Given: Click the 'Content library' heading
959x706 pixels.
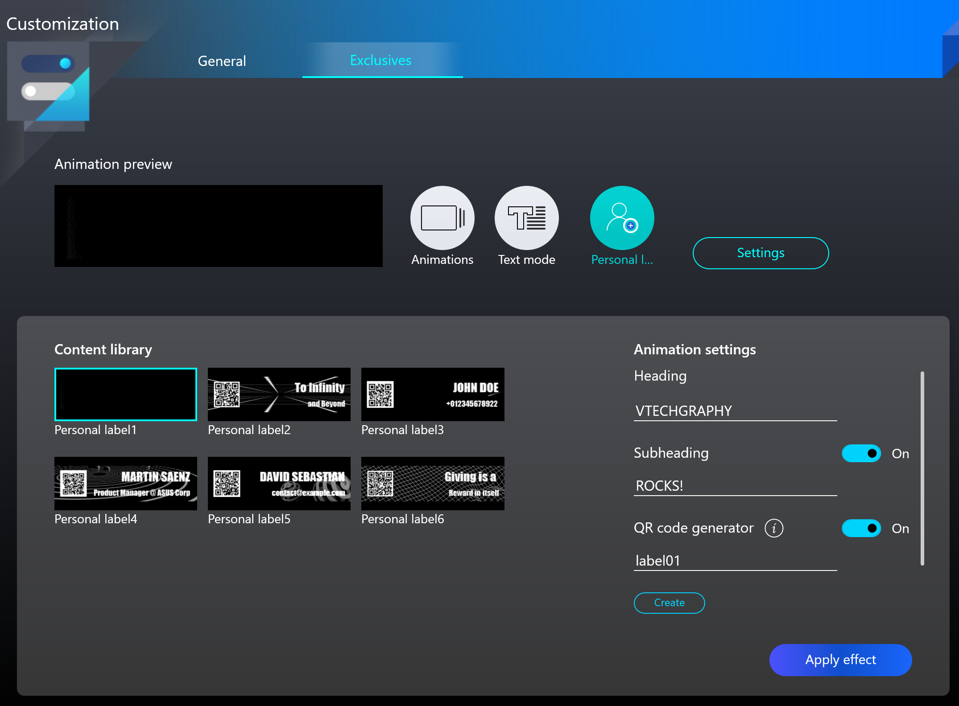Looking at the screenshot, I should (x=103, y=349).
